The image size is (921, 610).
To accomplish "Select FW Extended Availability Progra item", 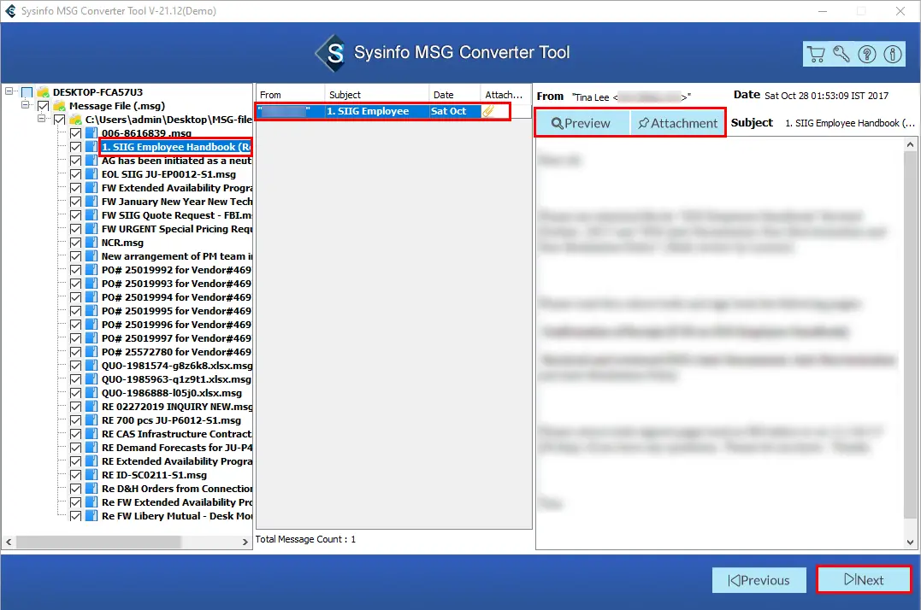I will (x=177, y=188).
